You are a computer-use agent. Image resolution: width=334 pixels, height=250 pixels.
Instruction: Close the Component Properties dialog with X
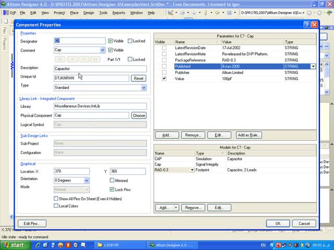314,24
